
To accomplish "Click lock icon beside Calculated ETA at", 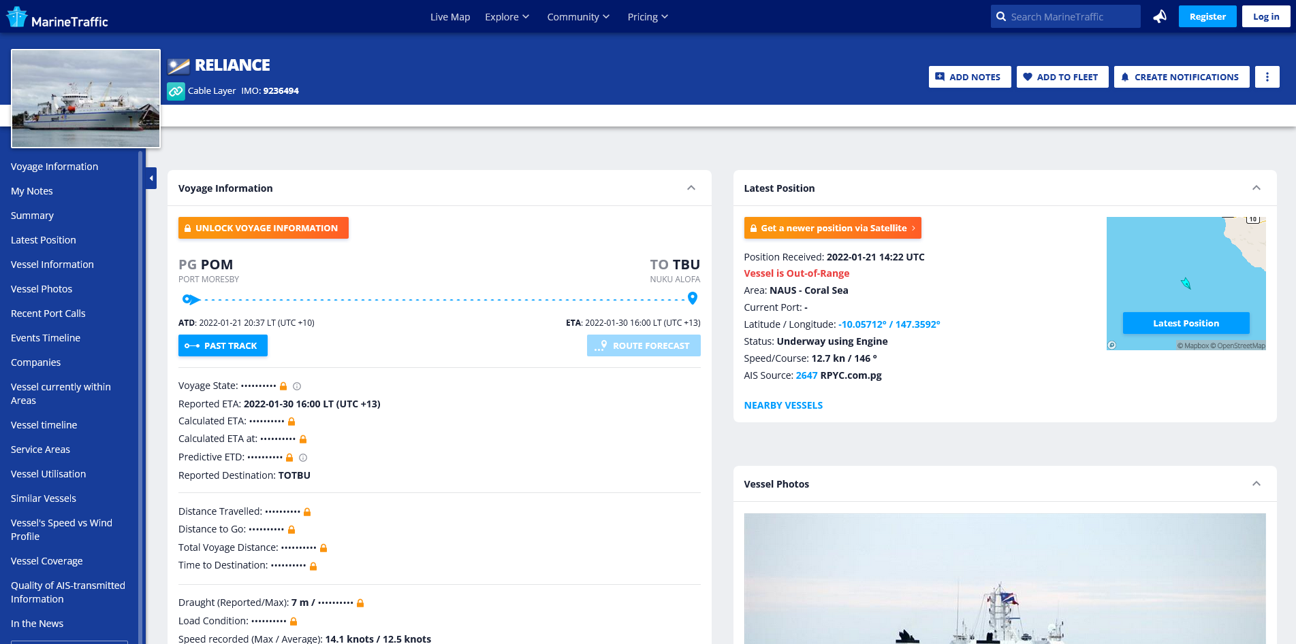I will [303, 439].
